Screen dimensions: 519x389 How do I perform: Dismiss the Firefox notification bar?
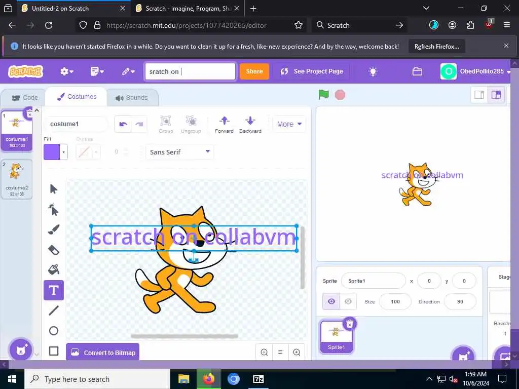tap(506, 46)
